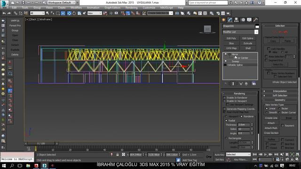Open the Edit menu
The height and width of the screenshot is (169, 301).
pos(15,8)
